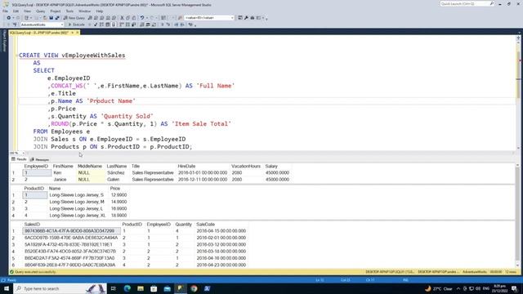Open the AdventureWorks database dropdown

pos(42,24)
